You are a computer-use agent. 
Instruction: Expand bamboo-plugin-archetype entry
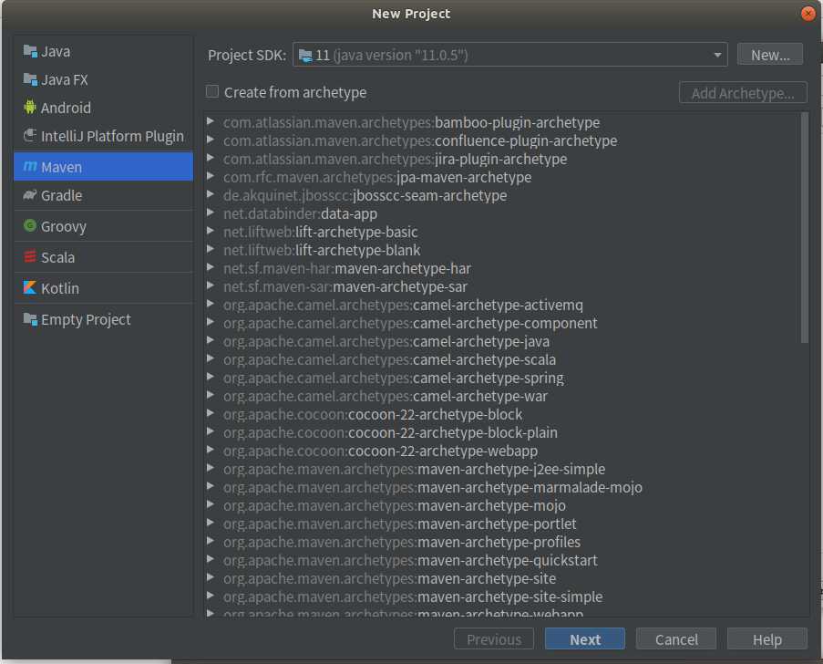pyautogui.click(x=211, y=121)
